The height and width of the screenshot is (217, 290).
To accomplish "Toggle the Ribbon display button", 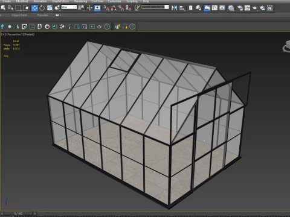I will point(207,8).
